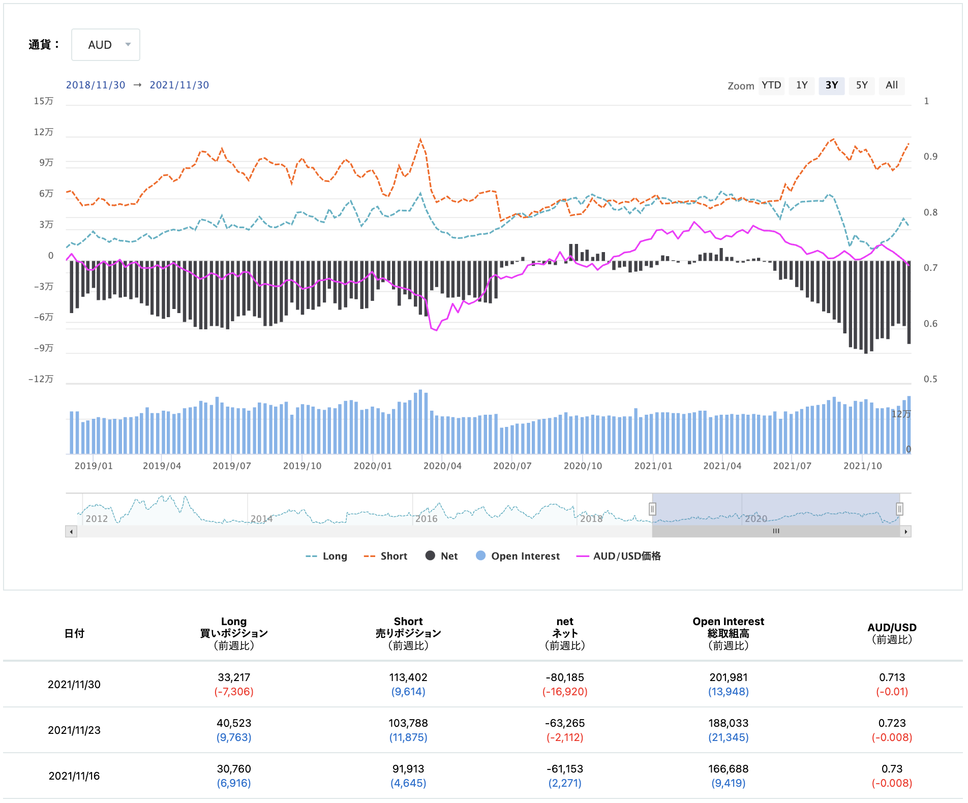The height and width of the screenshot is (803, 968).
Task: Click net value -63,265
Action: [565, 723]
